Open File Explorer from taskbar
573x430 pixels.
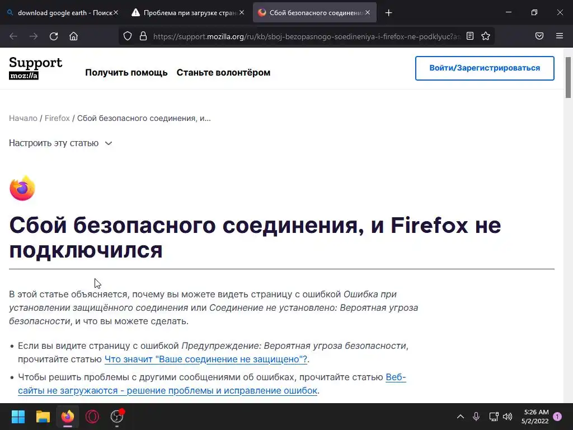click(x=43, y=417)
